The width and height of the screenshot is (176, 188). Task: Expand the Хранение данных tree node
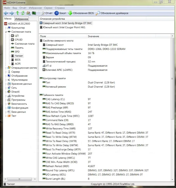[6, 84]
